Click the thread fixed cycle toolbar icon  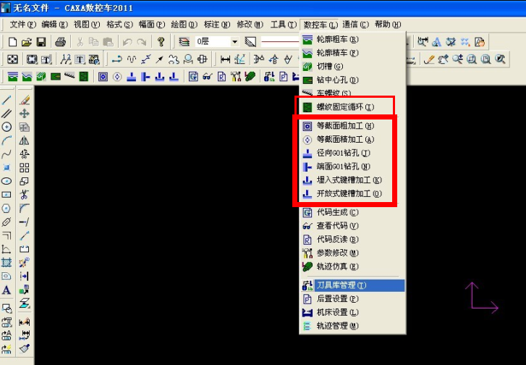click(83, 77)
